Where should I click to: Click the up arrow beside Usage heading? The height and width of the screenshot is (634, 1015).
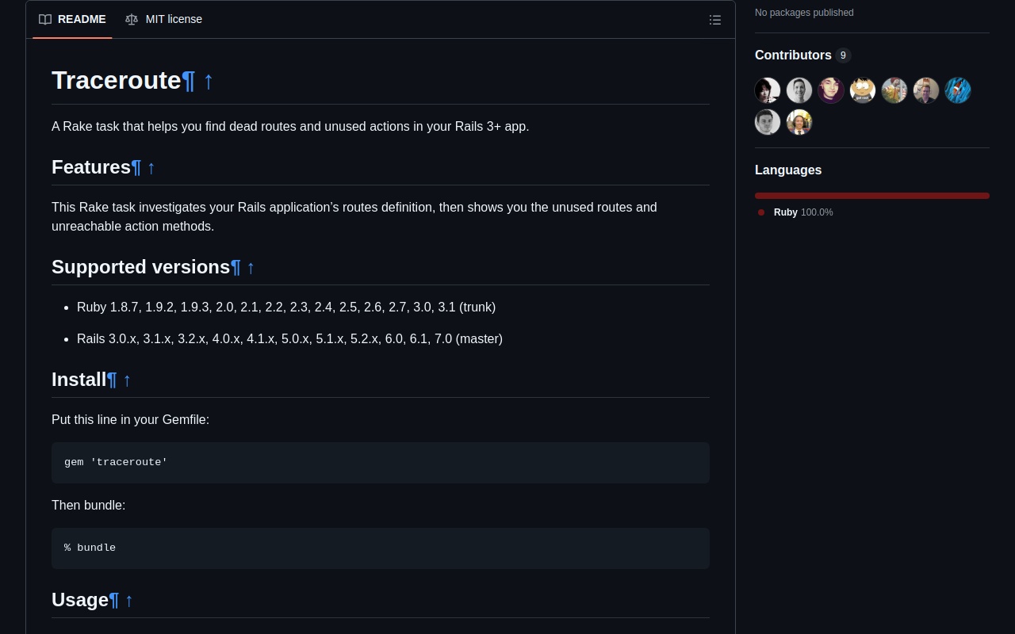tap(128, 601)
